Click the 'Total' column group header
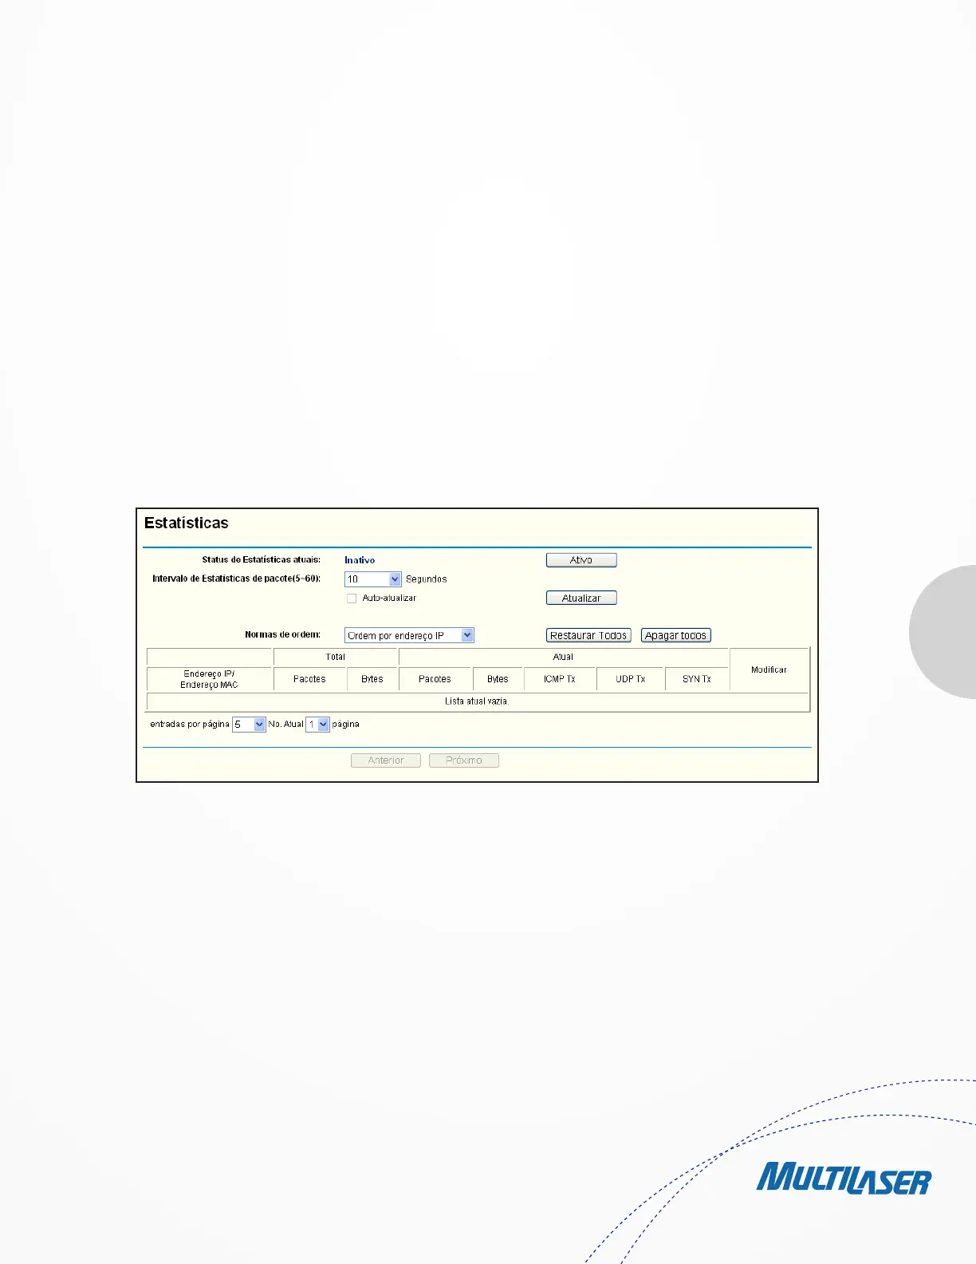The width and height of the screenshot is (976, 1264). pos(336,657)
